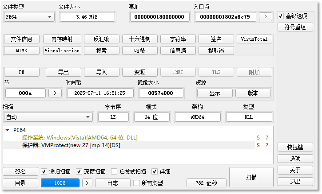Click the S marker on VMProtect row
The image size is (322, 194).
258,145
